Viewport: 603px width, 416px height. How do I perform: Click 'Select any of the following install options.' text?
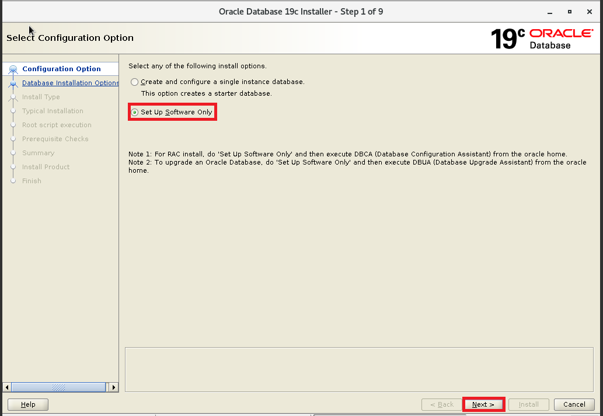(198, 66)
